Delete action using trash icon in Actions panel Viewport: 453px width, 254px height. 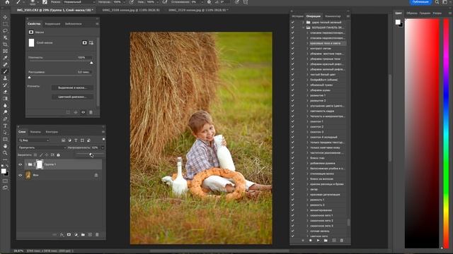coord(341,241)
